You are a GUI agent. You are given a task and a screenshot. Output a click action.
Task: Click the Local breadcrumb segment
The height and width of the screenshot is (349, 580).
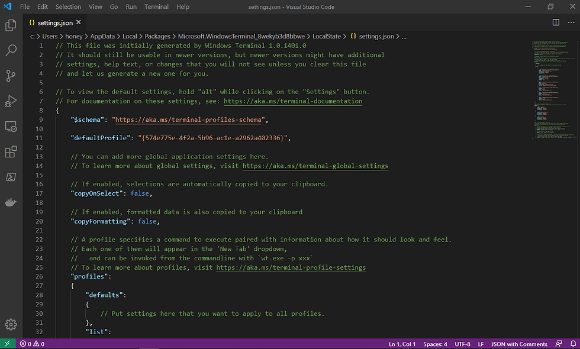coord(130,36)
